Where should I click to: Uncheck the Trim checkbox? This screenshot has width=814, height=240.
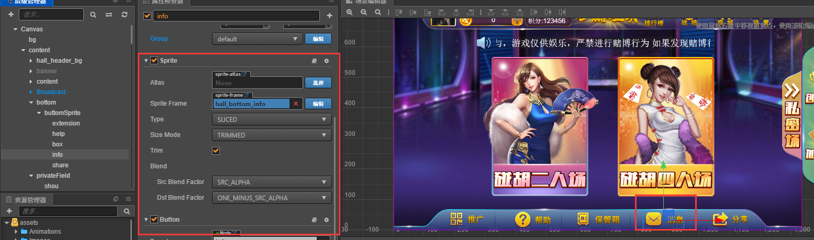pos(216,151)
